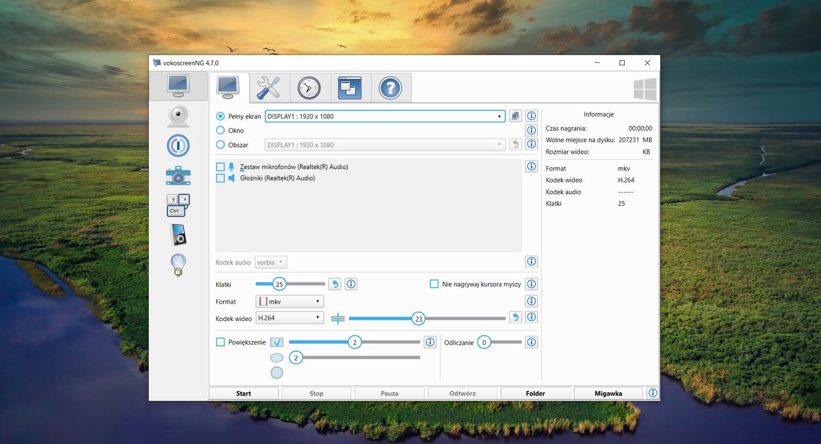The height and width of the screenshot is (444, 821).
Task: Click the Windows logo in the top-right corner
Action: click(x=644, y=88)
